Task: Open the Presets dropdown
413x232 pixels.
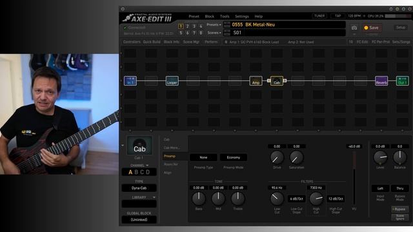Action: tap(214, 24)
